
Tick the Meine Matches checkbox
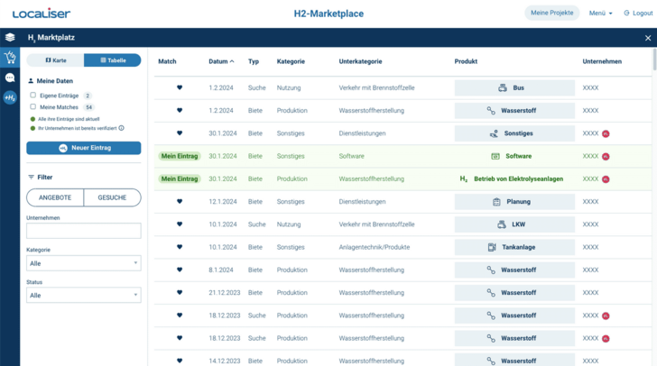(33, 106)
